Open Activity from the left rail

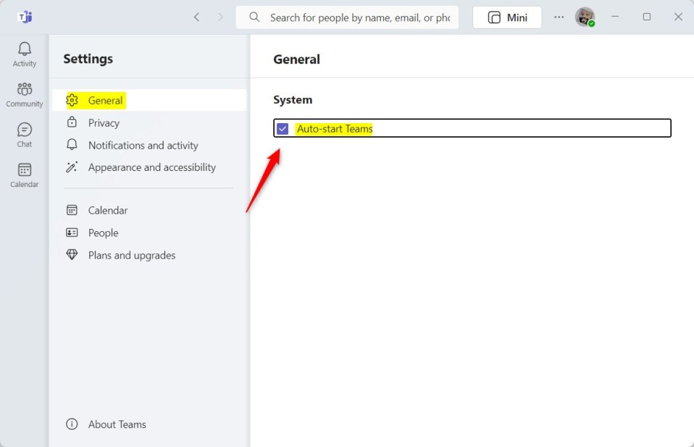(x=25, y=54)
